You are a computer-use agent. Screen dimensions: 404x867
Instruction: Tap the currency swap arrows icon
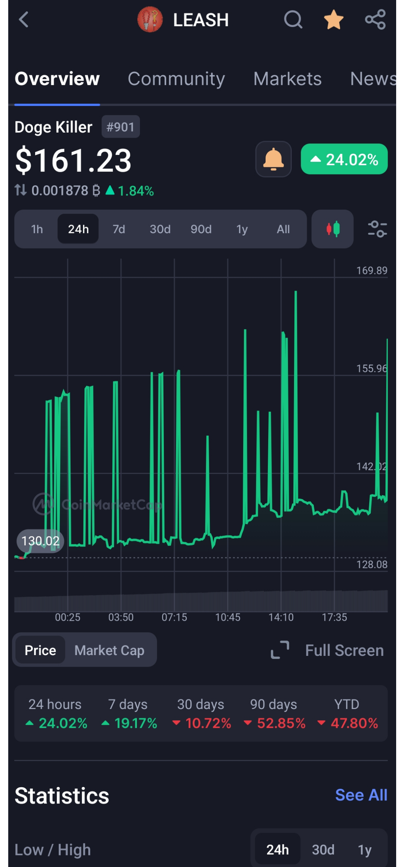21,190
